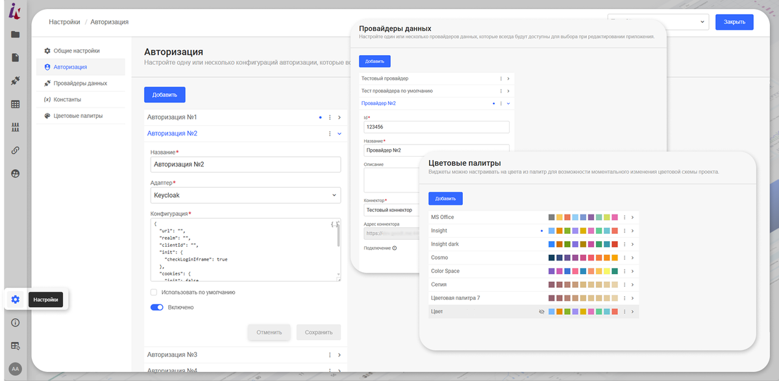779x381 pixels.
Task: Open the kebab menu for Insight palette
Action: pyautogui.click(x=624, y=231)
